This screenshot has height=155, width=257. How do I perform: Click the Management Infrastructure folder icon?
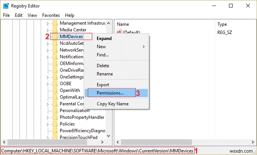pos(55,23)
